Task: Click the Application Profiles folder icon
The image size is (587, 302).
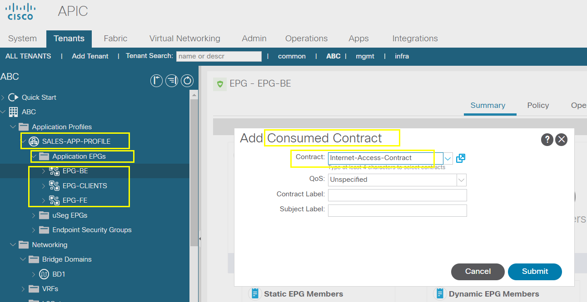Action: tap(24, 127)
